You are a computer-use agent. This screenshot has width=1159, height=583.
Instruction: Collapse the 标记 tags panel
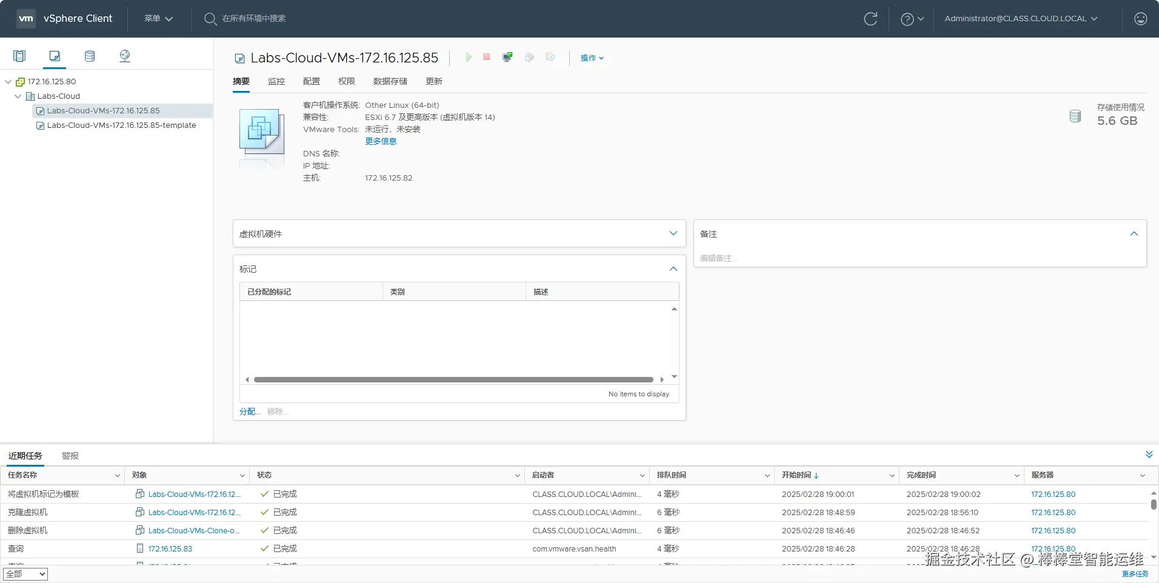tap(673, 268)
